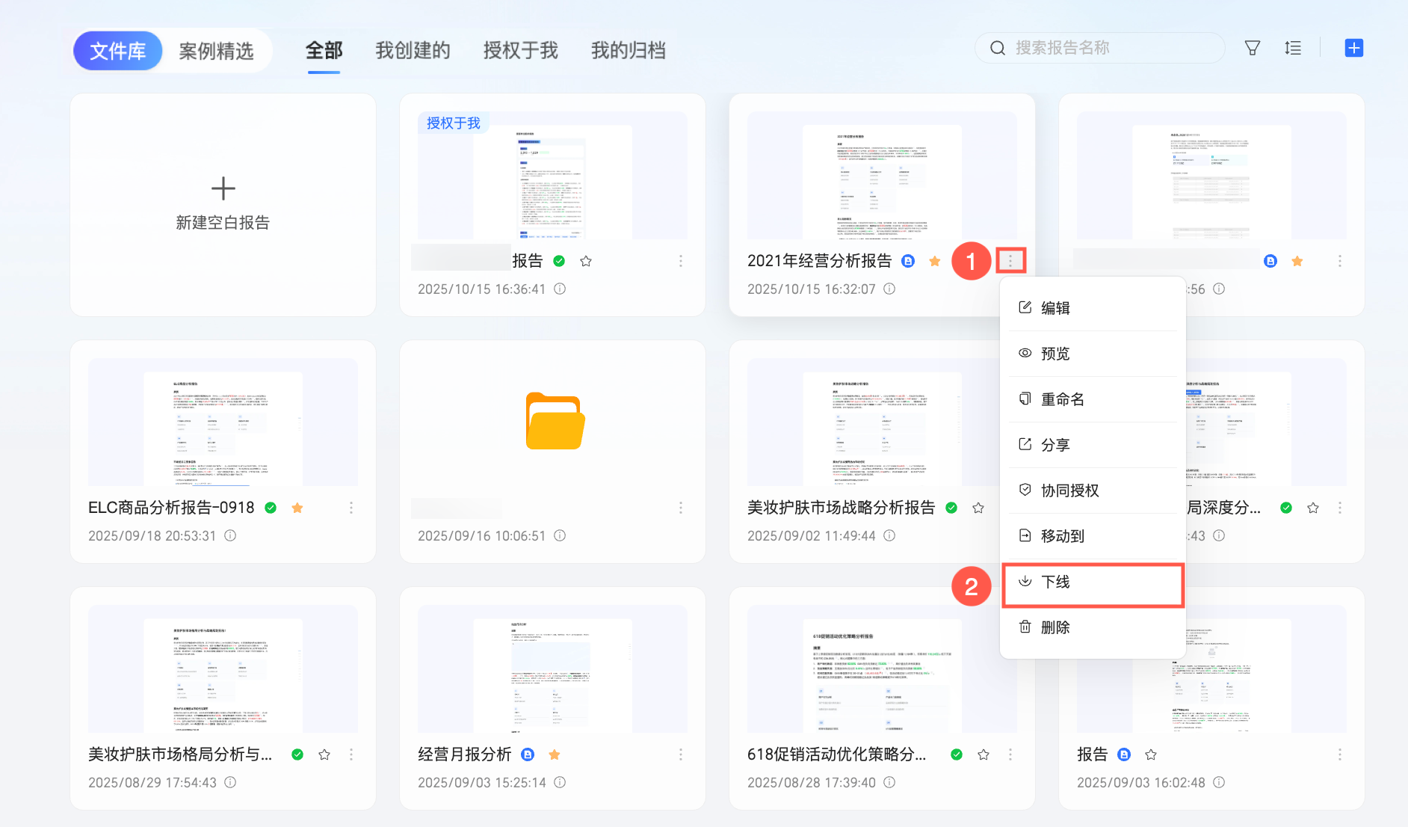The width and height of the screenshot is (1408, 827).
Task: Favorite 美妆护肤市场格局分析与... with the star
Action: point(324,754)
